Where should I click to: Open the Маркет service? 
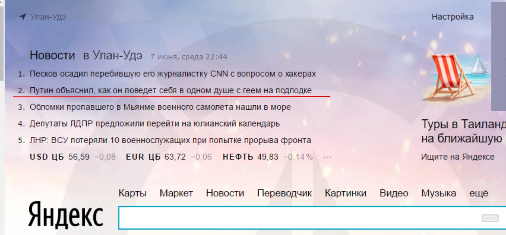click(176, 193)
